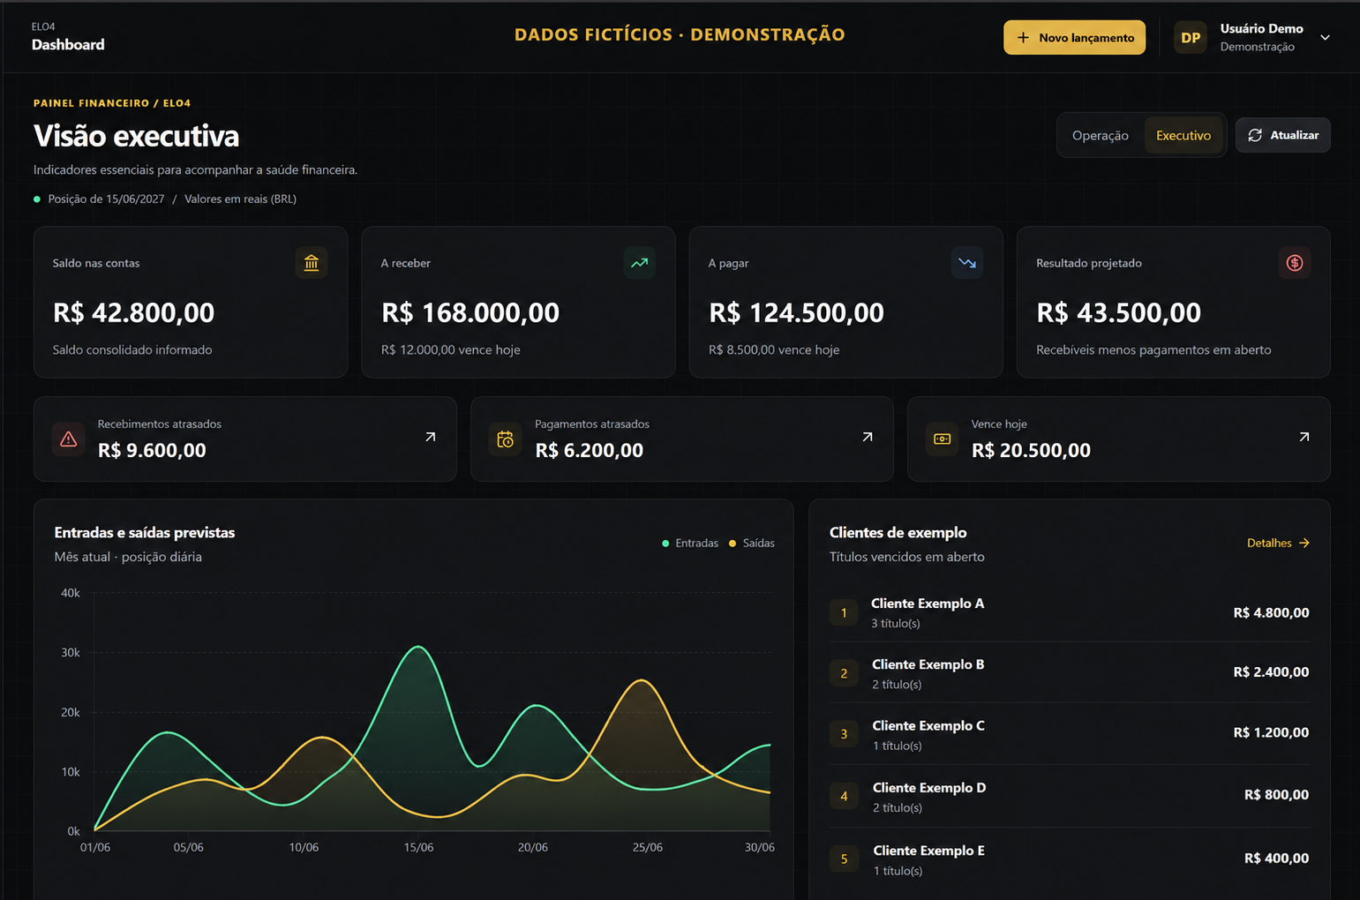Open Vence hoje via its arrow icon
Viewport: 1360px width, 900px height.
(1304, 437)
